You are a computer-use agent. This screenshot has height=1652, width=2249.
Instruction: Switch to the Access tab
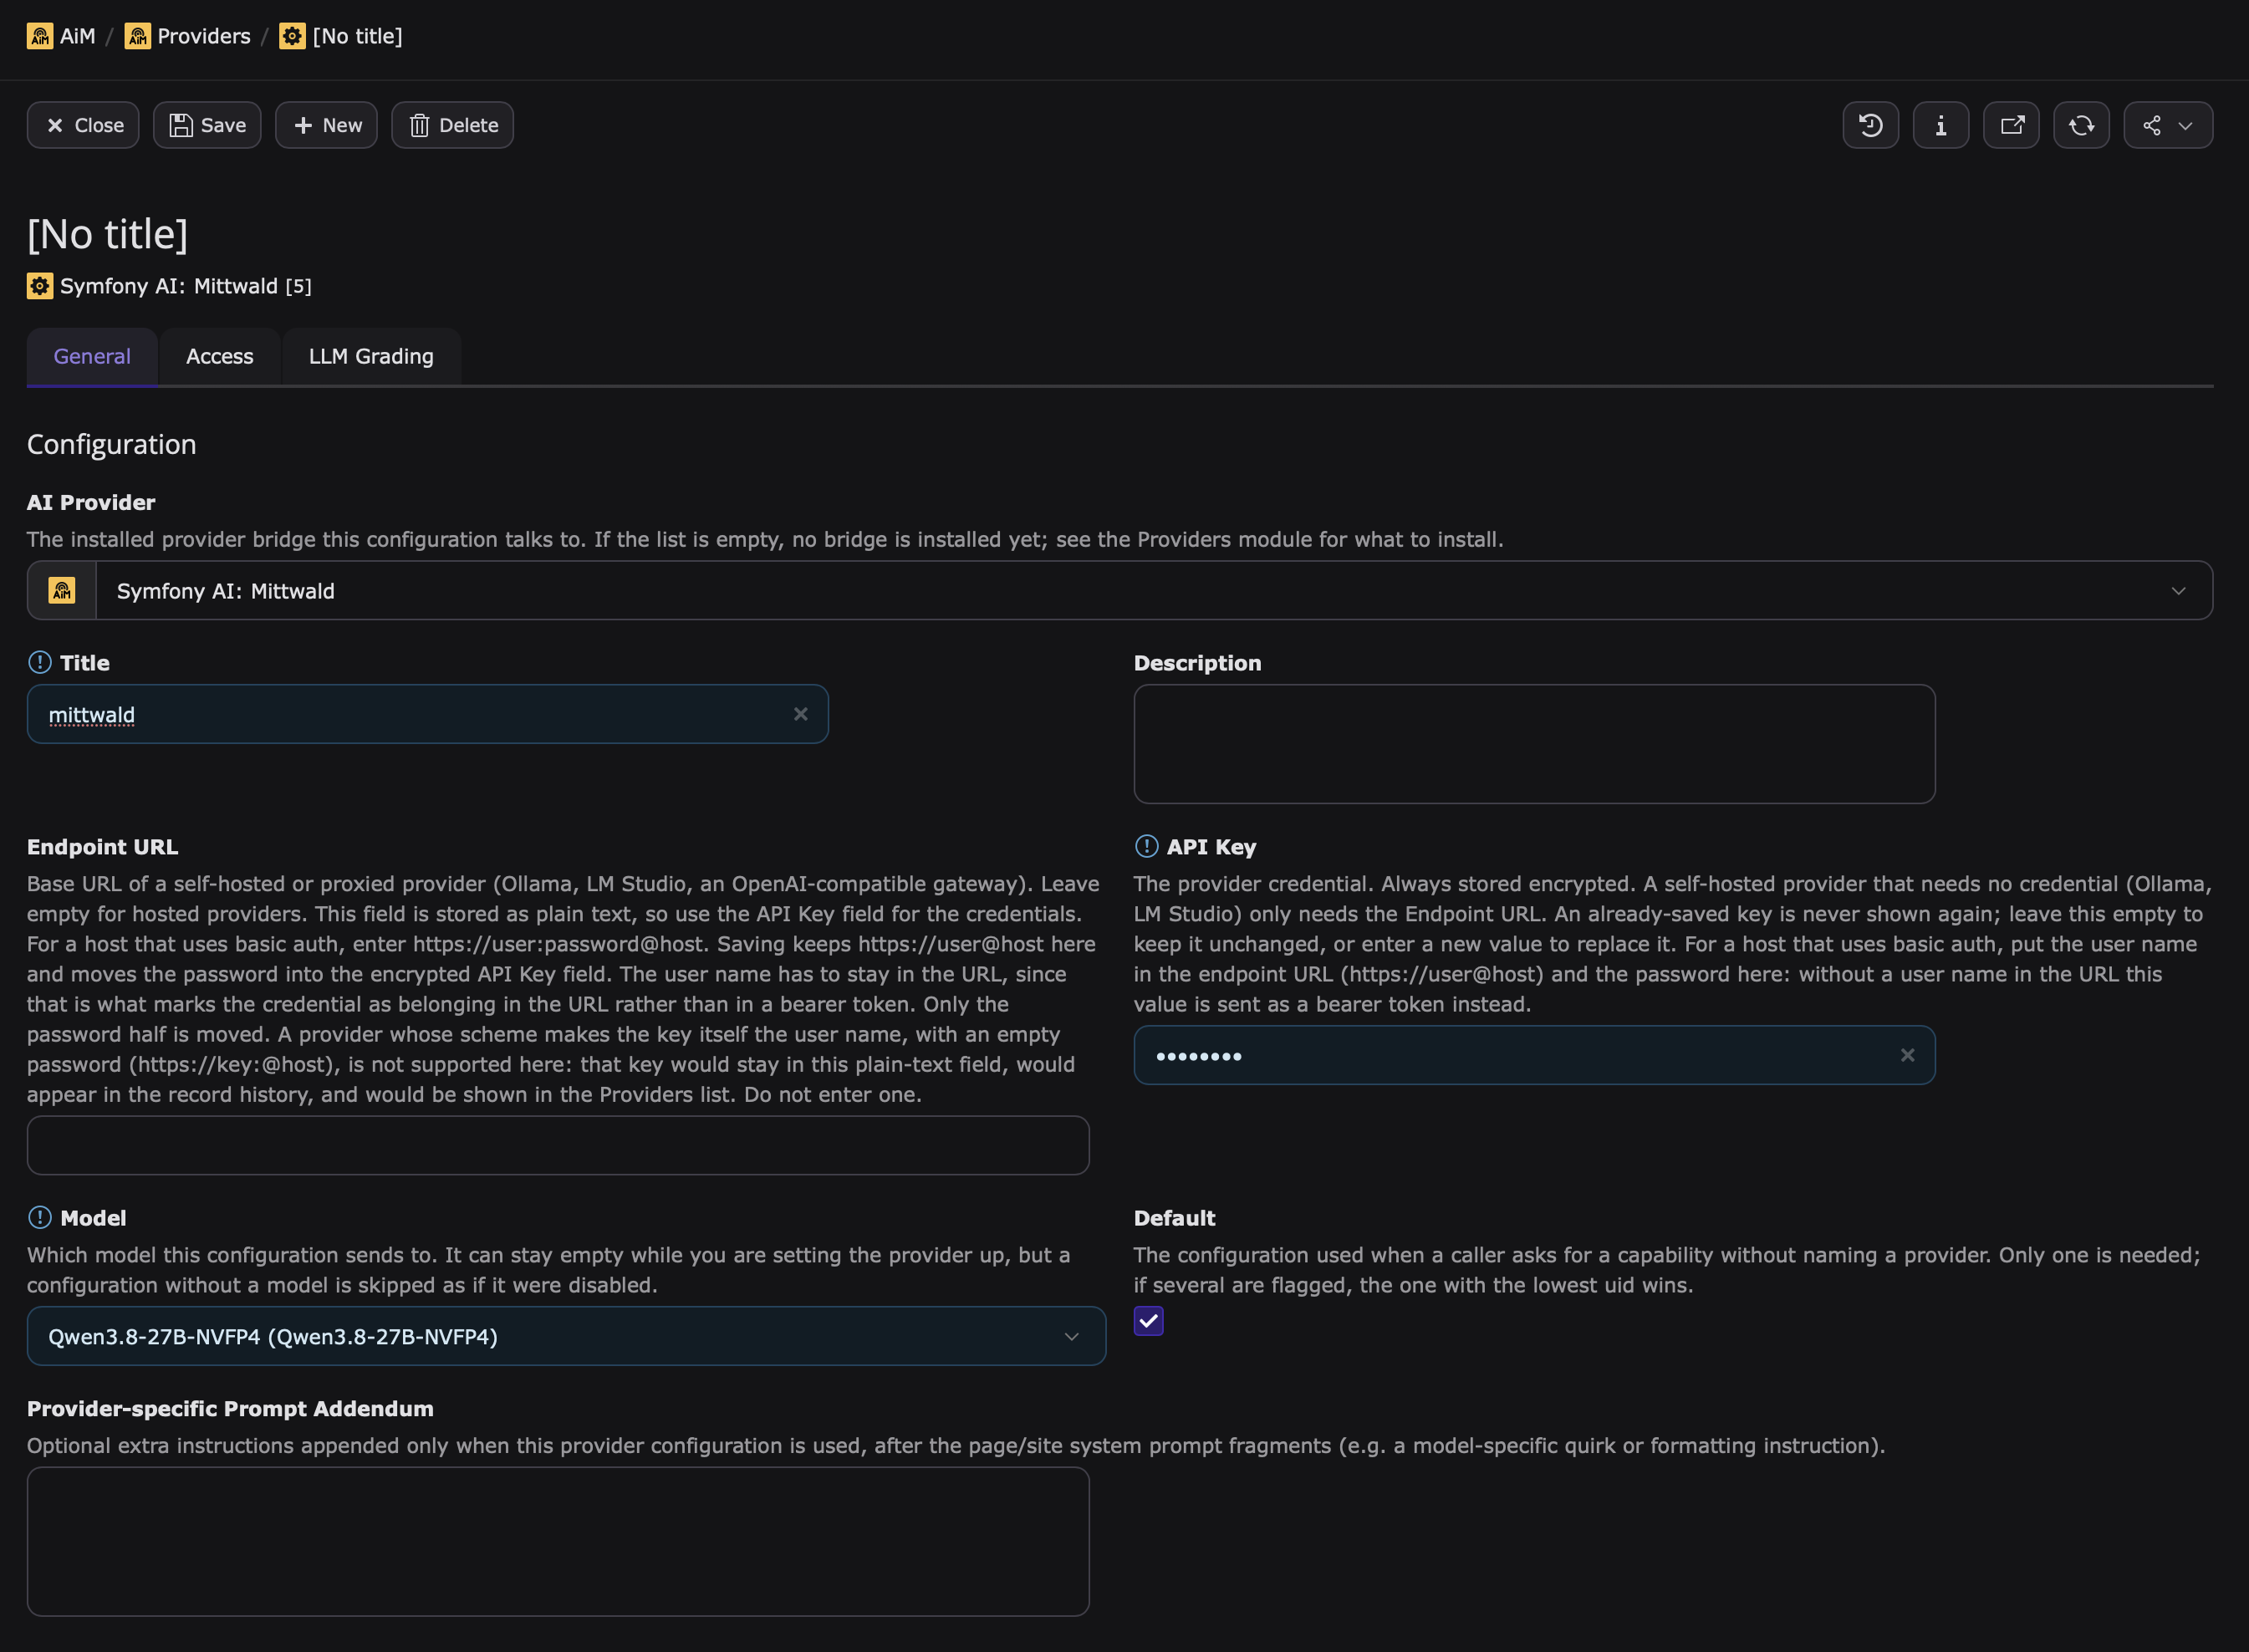[x=220, y=356]
